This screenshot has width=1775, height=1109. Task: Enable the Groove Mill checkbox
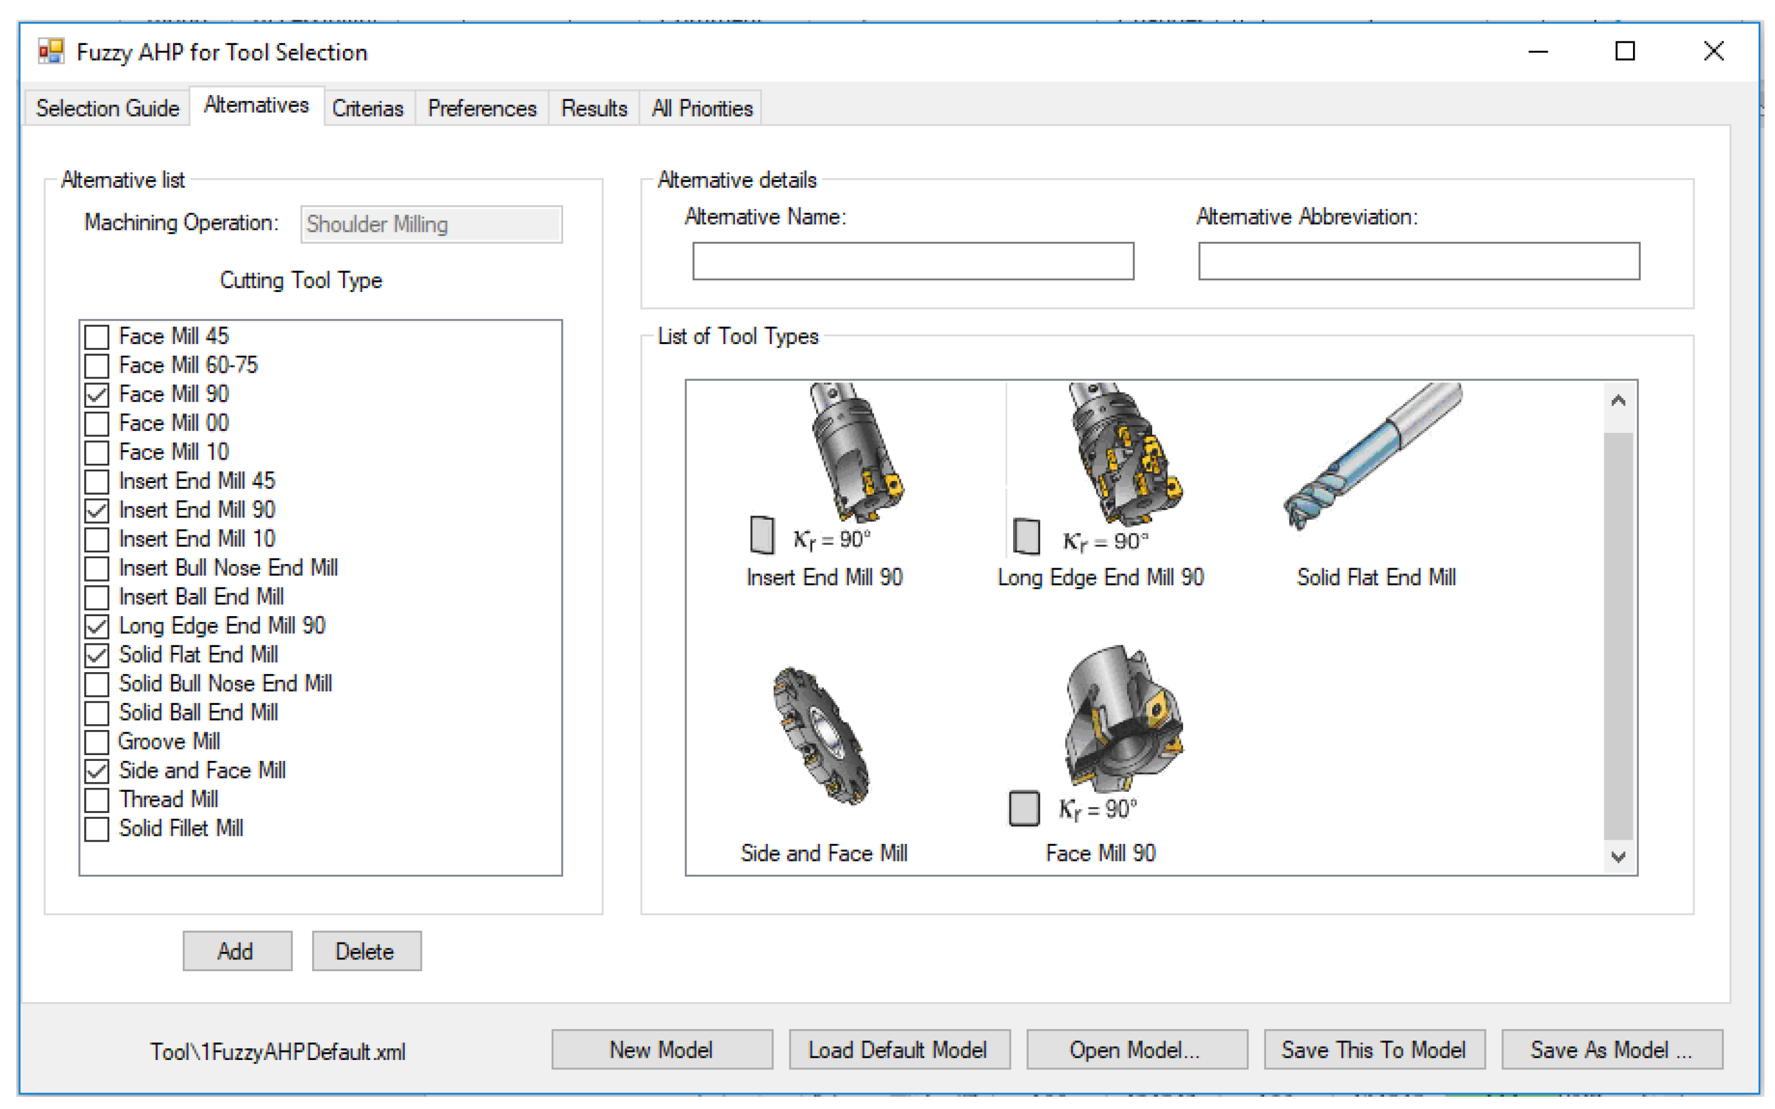click(97, 742)
